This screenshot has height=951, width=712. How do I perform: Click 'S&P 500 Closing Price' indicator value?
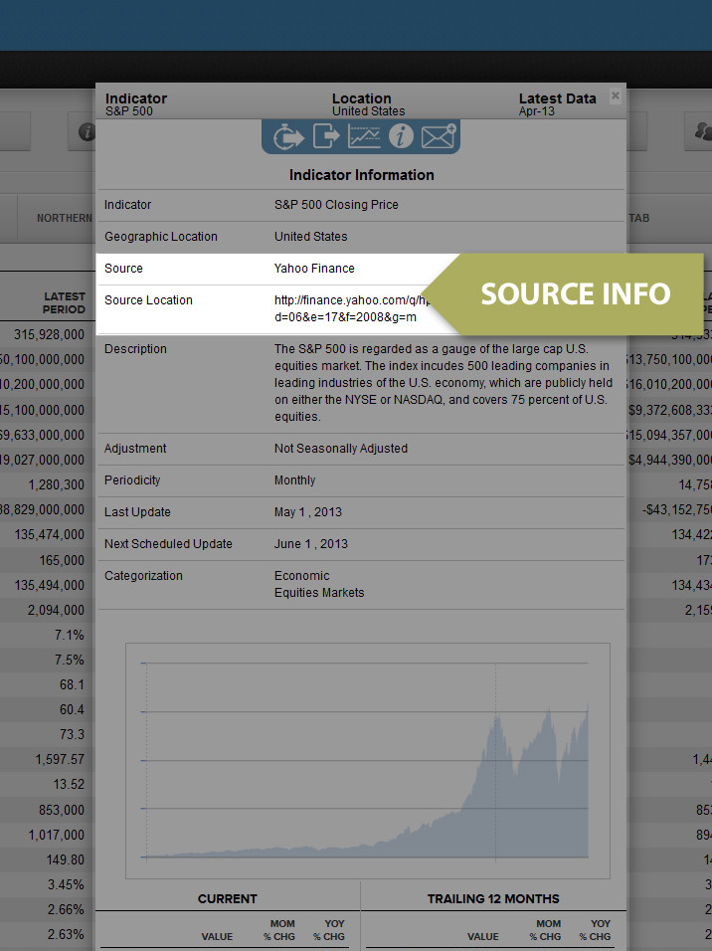[336, 204]
